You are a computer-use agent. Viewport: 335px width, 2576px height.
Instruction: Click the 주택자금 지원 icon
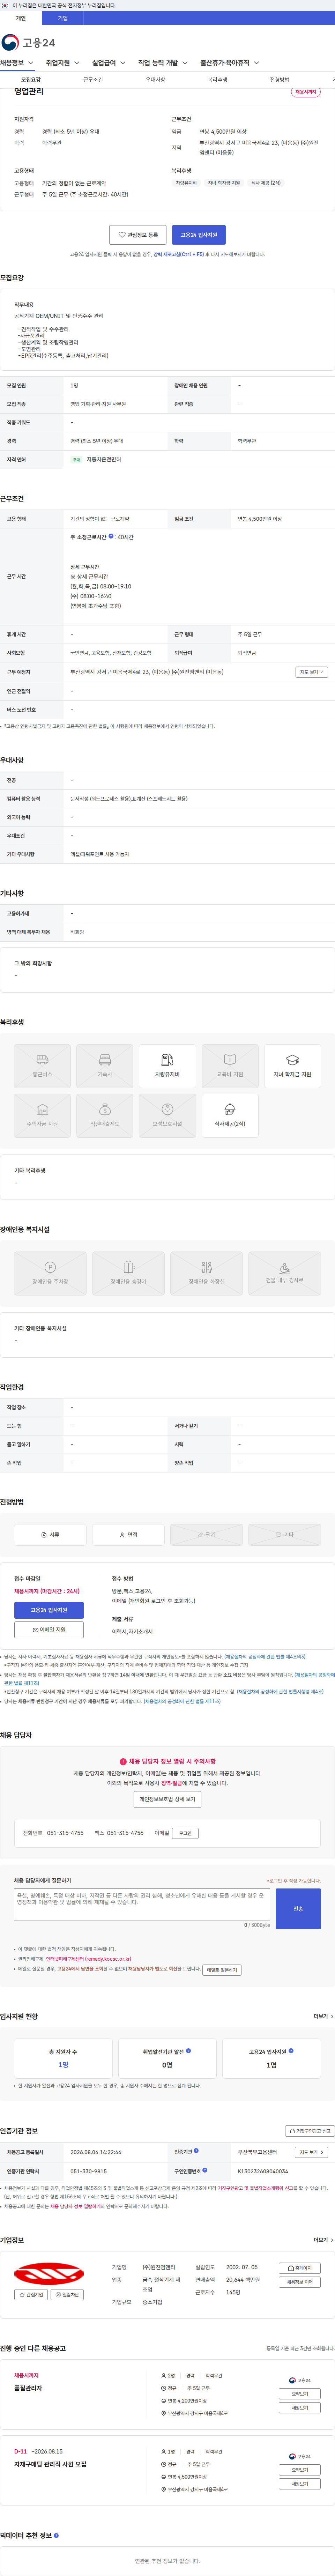(x=42, y=1116)
